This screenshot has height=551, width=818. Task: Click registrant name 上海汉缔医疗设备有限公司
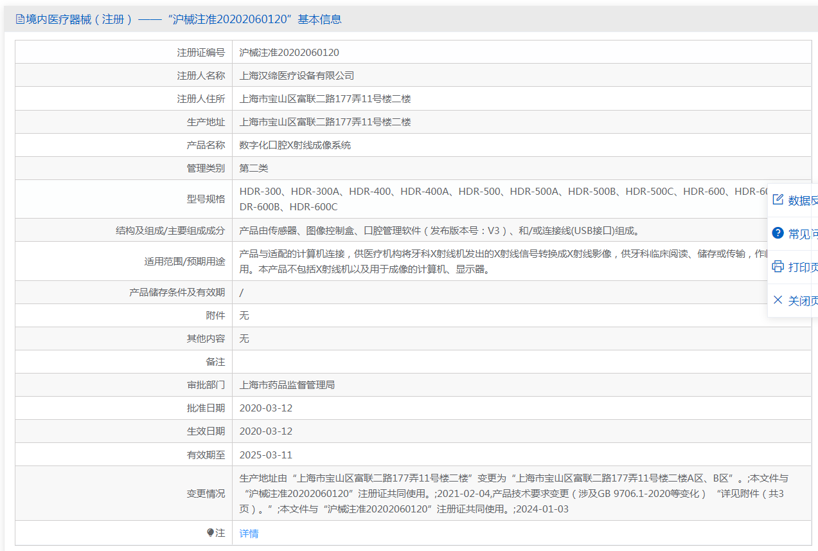click(x=297, y=76)
